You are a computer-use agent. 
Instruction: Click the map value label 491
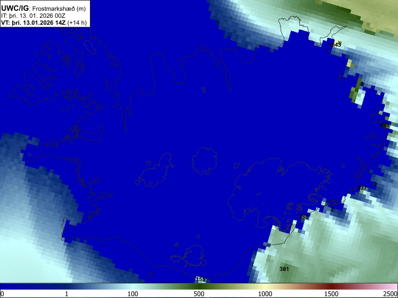[384, 125]
